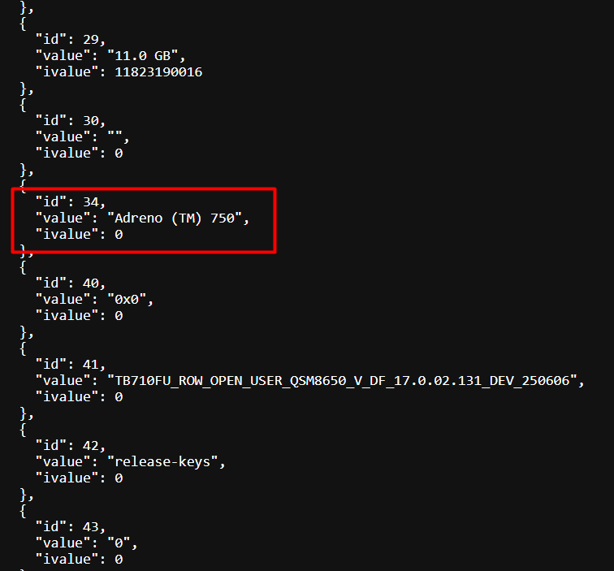614x571 pixels.
Task: Click the ivalue line under id 40
Action: pos(78,315)
